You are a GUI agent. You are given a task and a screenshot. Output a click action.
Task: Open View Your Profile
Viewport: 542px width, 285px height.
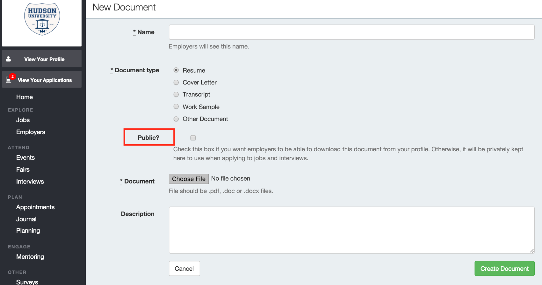pyautogui.click(x=42, y=59)
